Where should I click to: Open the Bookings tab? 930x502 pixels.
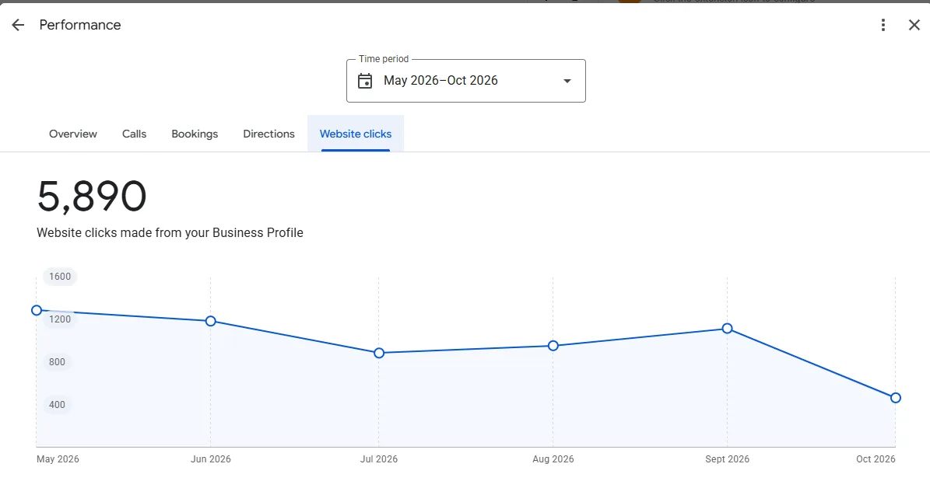point(195,134)
